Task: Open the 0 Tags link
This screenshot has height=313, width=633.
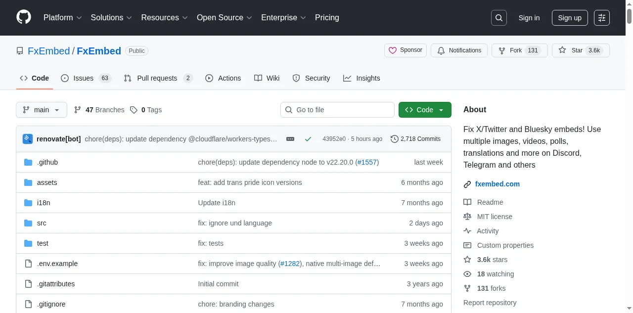Action: tap(146, 110)
